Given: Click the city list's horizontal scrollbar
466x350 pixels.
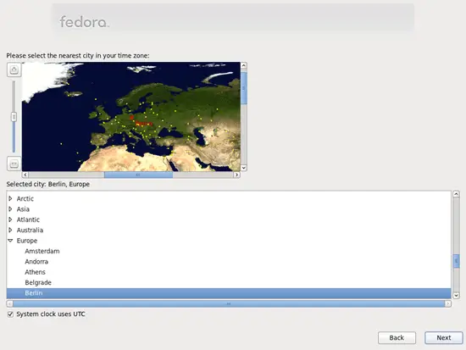Looking at the screenshot, I should point(229,303).
